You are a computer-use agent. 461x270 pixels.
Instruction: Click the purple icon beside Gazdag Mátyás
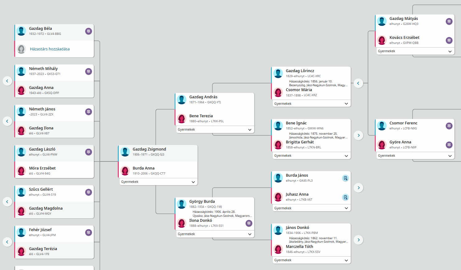(x=449, y=21)
